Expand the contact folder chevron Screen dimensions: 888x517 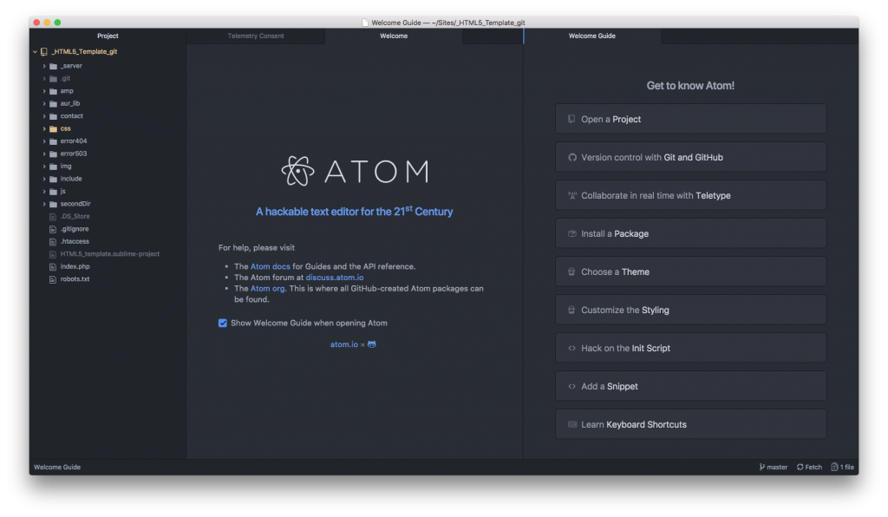[x=44, y=116]
